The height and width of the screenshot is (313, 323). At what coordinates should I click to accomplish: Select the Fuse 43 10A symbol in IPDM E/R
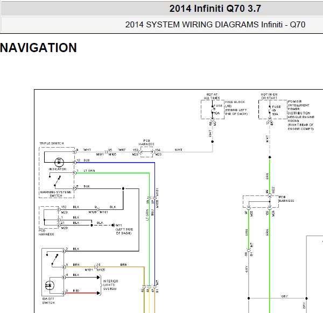coord(270,110)
